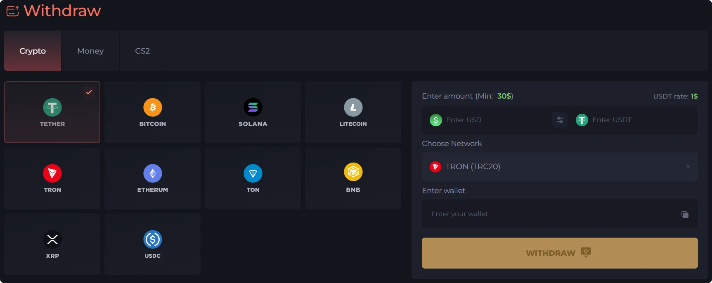Choose the Ethereum coin icon
The image size is (712, 283).
point(153,173)
